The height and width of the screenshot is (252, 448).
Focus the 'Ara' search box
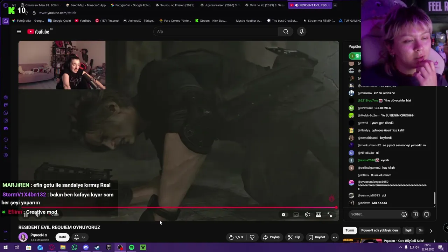(216, 31)
